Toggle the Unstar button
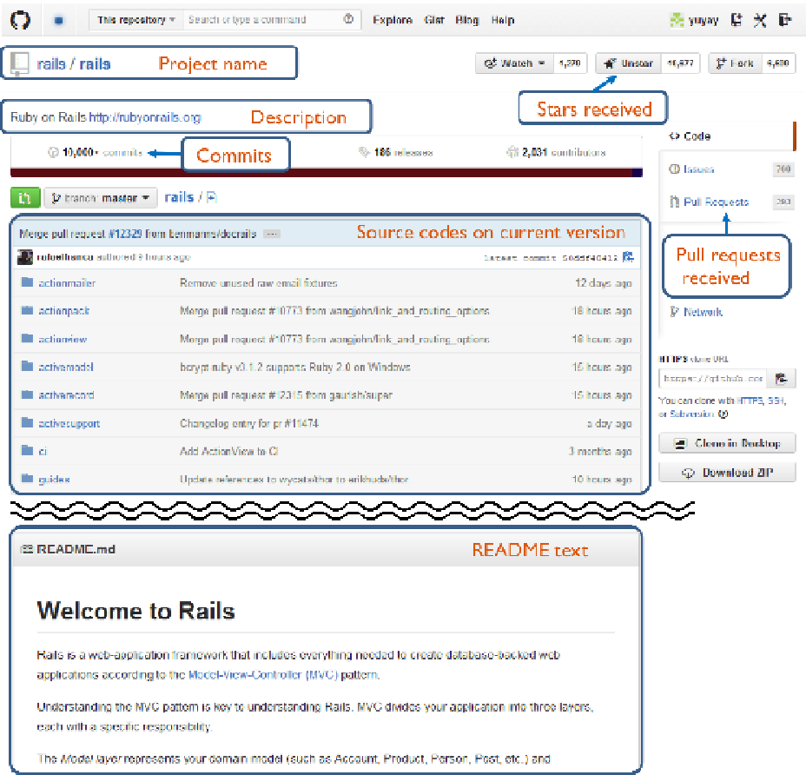Viewport: 806px width, 775px height. point(628,63)
